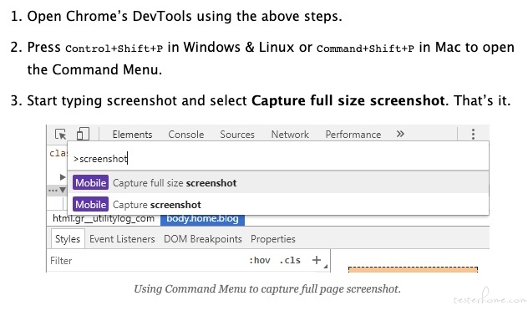Click the ellipsis beside the DOM node

pyautogui.click(x=53, y=191)
